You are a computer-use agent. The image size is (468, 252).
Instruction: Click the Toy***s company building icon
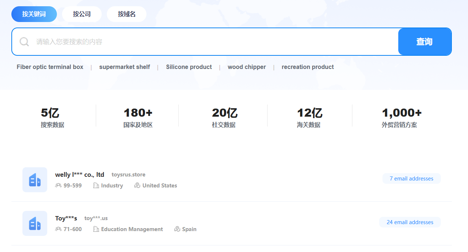click(x=35, y=223)
